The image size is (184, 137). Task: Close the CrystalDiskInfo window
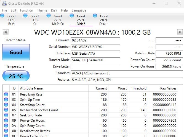179,3
